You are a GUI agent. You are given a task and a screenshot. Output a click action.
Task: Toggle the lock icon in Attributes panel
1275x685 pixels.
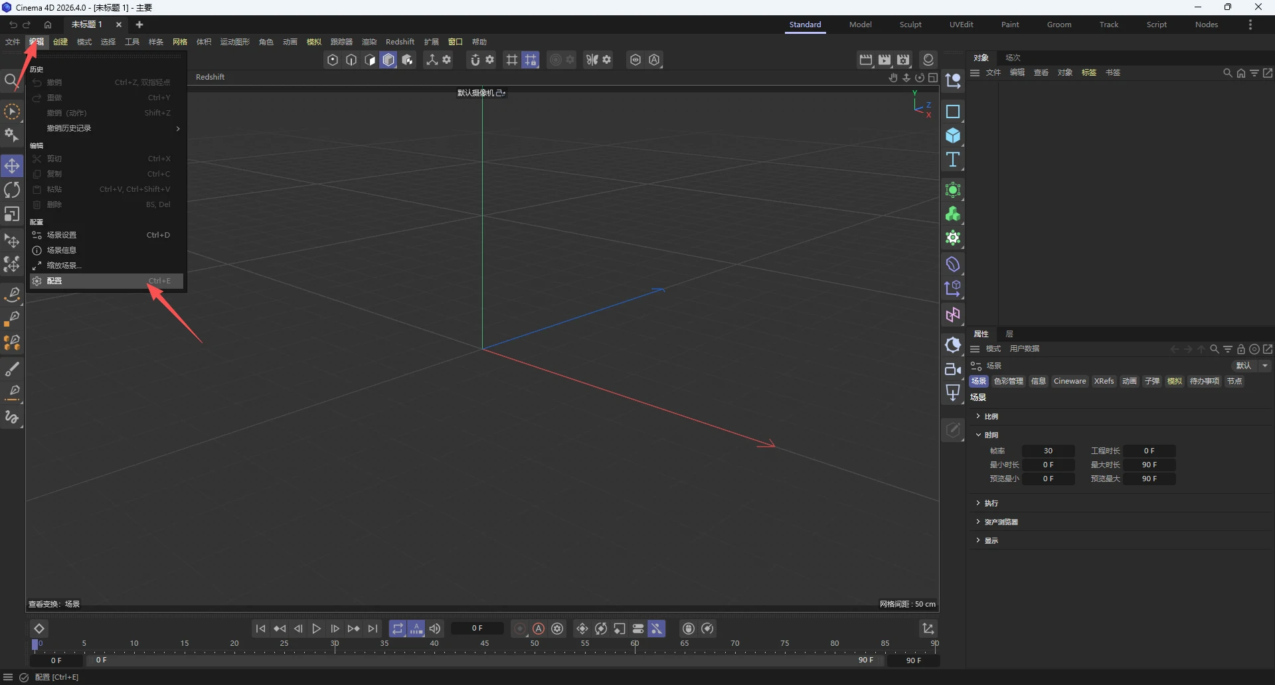1241,349
